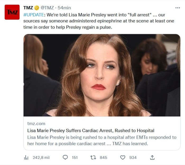Click the view analytics bar chart icon
This screenshot has width=185, height=165.
26,158
